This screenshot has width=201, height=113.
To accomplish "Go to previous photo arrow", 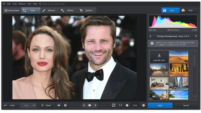I will pos(84,106).
